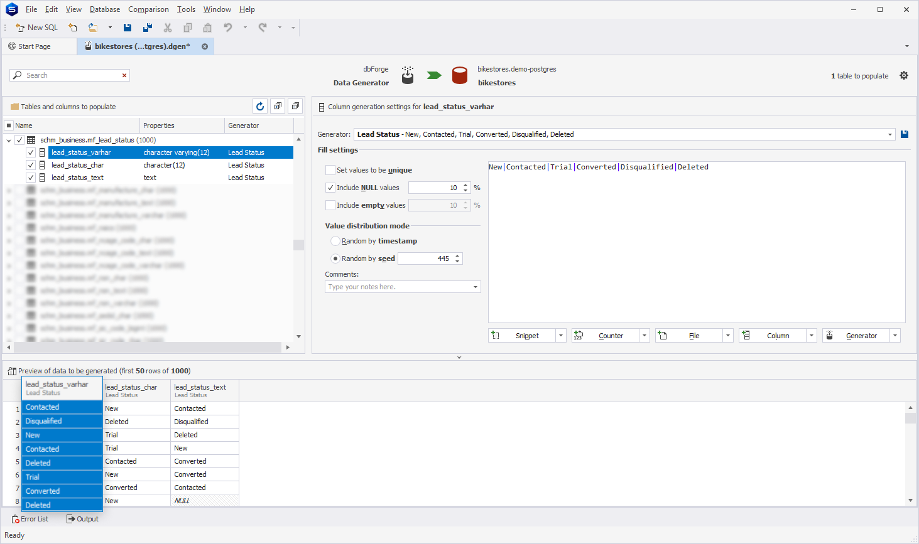919x544 pixels.
Task: Click the new document icon beside New SQL
Action: (x=73, y=28)
